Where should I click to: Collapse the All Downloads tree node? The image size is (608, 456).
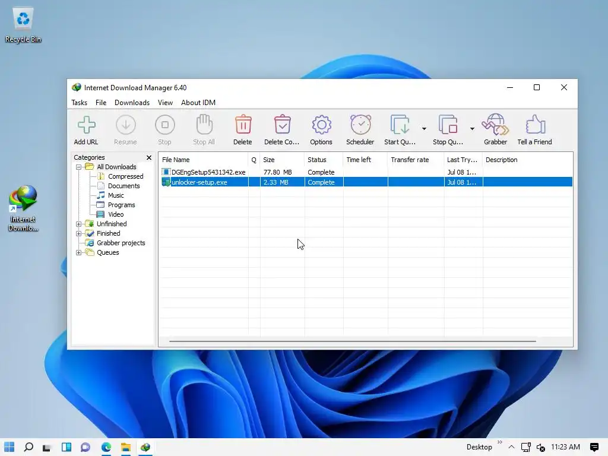(x=79, y=167)
